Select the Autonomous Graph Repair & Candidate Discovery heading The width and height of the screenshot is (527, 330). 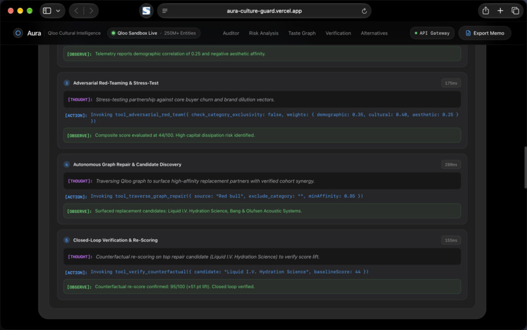(x=127, y=164)
